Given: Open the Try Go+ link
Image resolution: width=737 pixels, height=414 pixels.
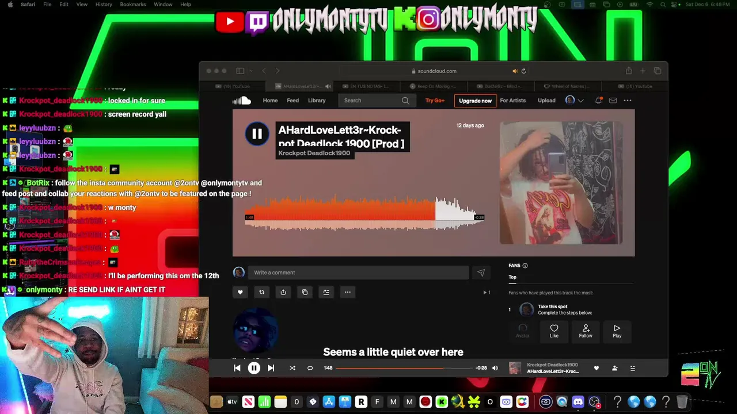Looking at the screenshot, I should tap(435, 101).
